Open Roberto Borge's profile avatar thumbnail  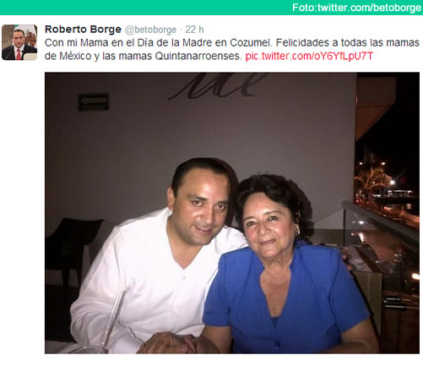(19, 42)
